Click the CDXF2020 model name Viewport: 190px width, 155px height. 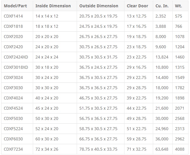point(13,37)
